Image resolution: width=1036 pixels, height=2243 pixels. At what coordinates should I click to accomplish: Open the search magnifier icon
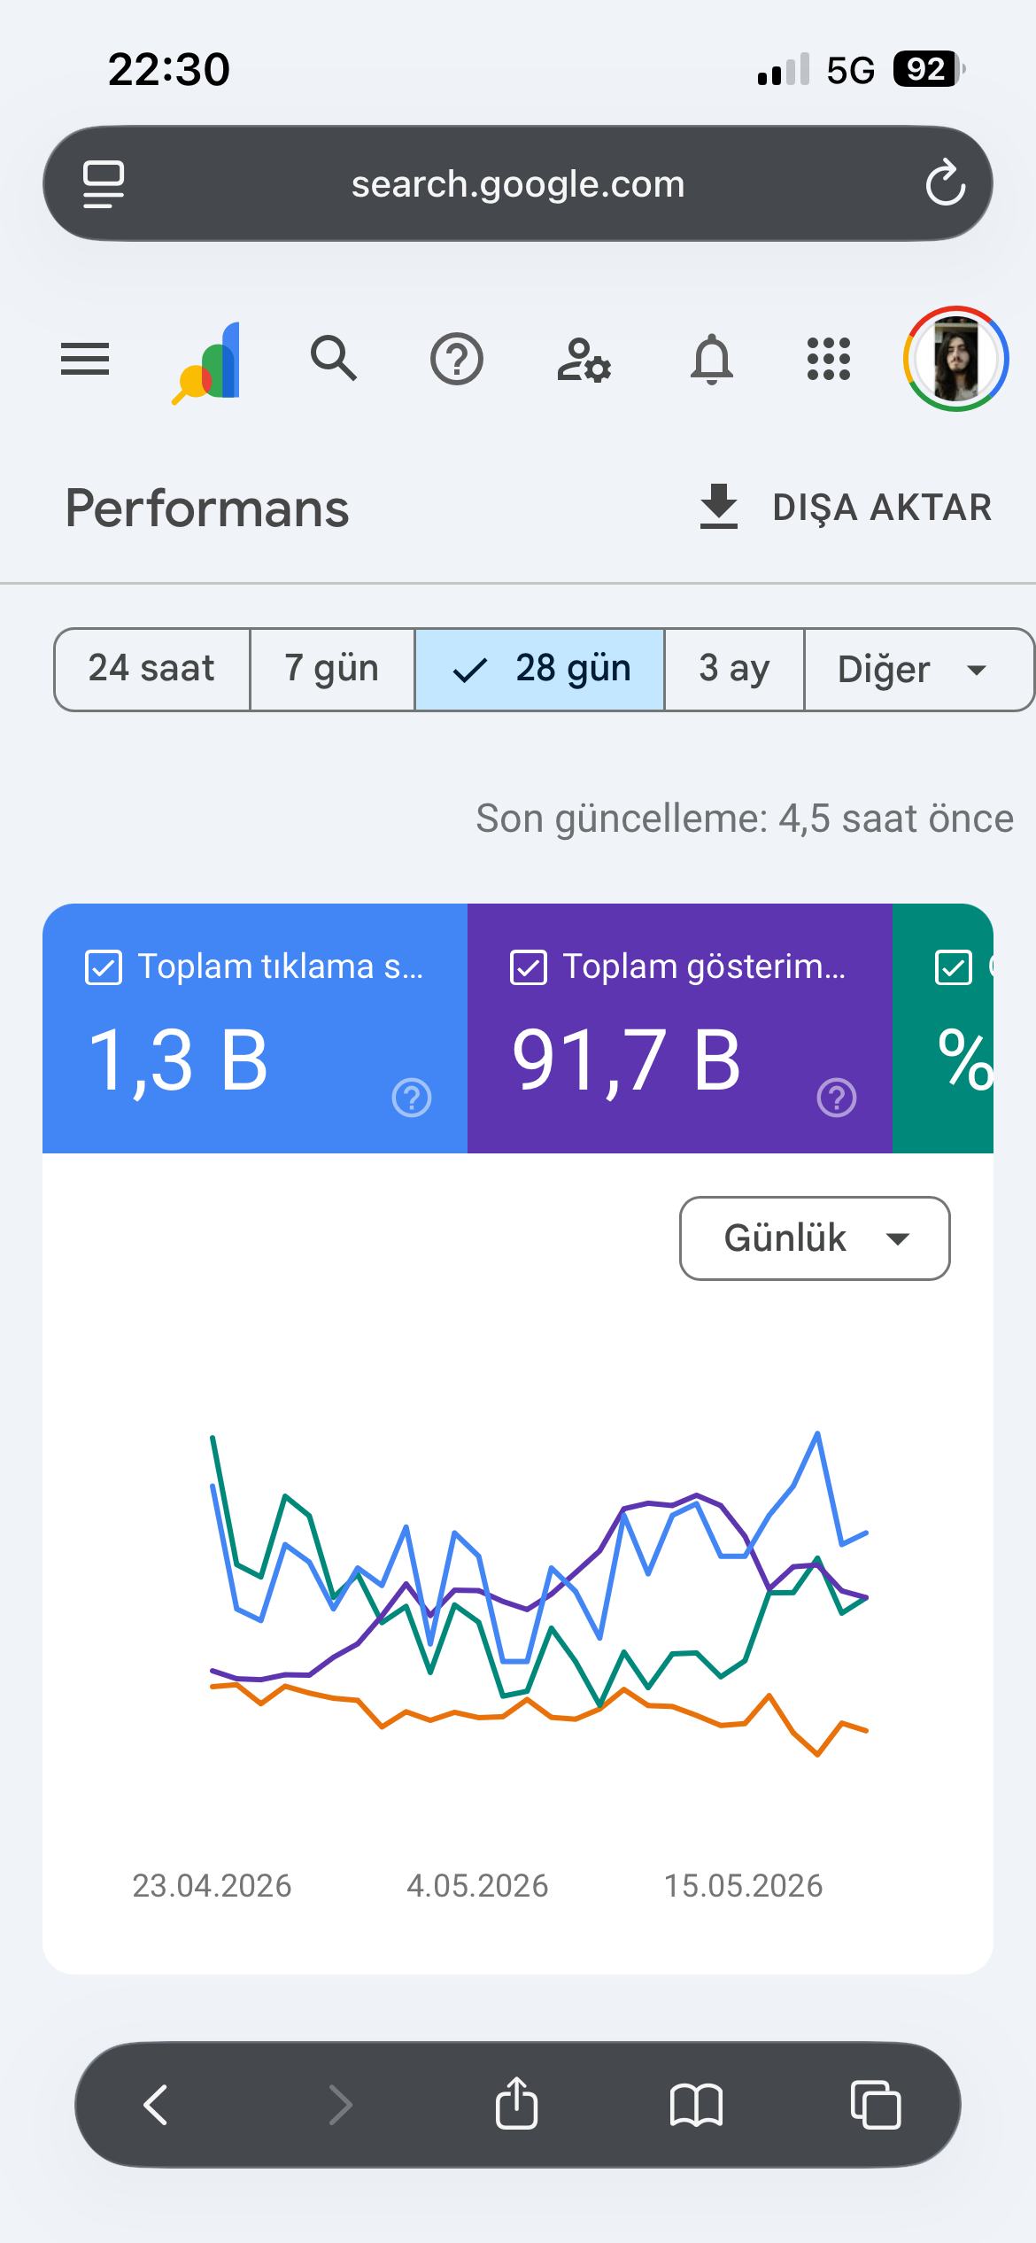tap(334, 359)
